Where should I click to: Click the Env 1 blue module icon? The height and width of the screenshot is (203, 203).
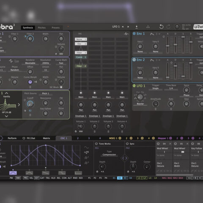(x=134, y=33)
